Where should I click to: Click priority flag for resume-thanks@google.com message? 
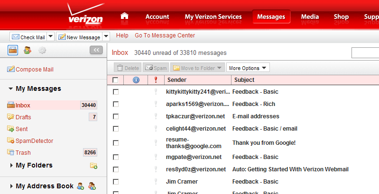156,143
